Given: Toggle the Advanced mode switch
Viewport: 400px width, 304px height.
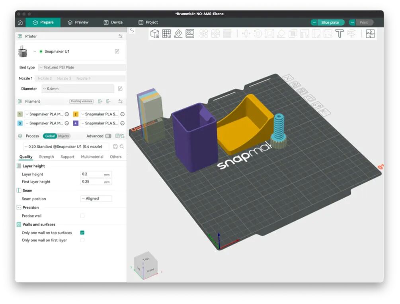Looking at the screenshot, I should 108,136.
